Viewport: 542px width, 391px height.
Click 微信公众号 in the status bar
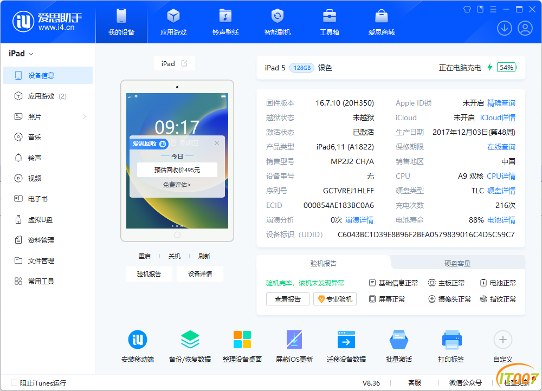click(x=465, y=383)
